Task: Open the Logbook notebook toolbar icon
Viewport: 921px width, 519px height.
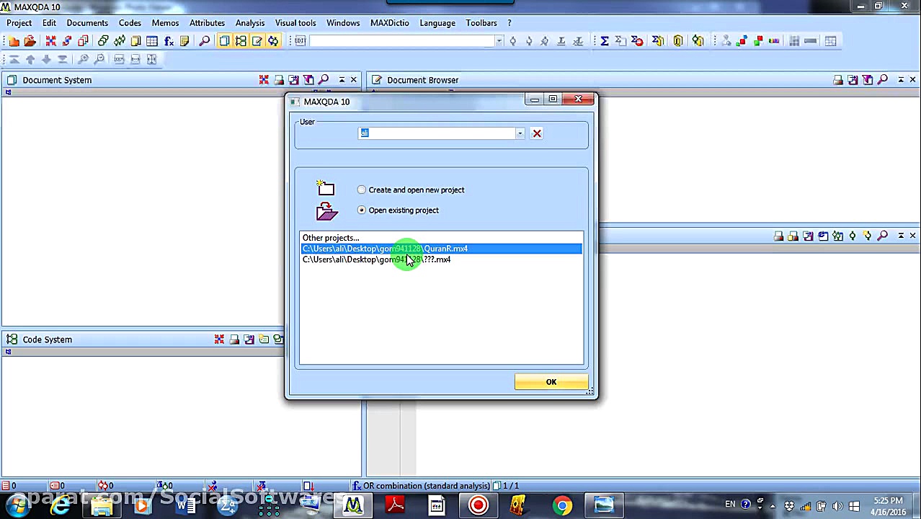Action: coord(135,41)
